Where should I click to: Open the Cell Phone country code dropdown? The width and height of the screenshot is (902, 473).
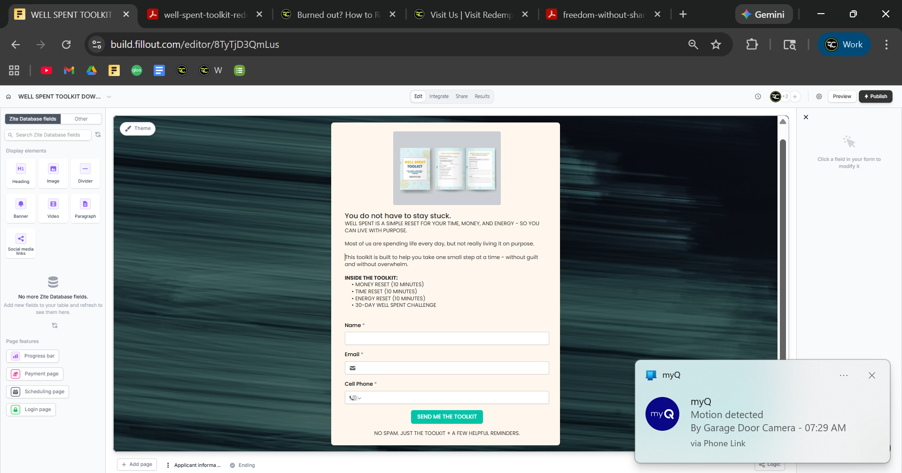tap(355, 398)
